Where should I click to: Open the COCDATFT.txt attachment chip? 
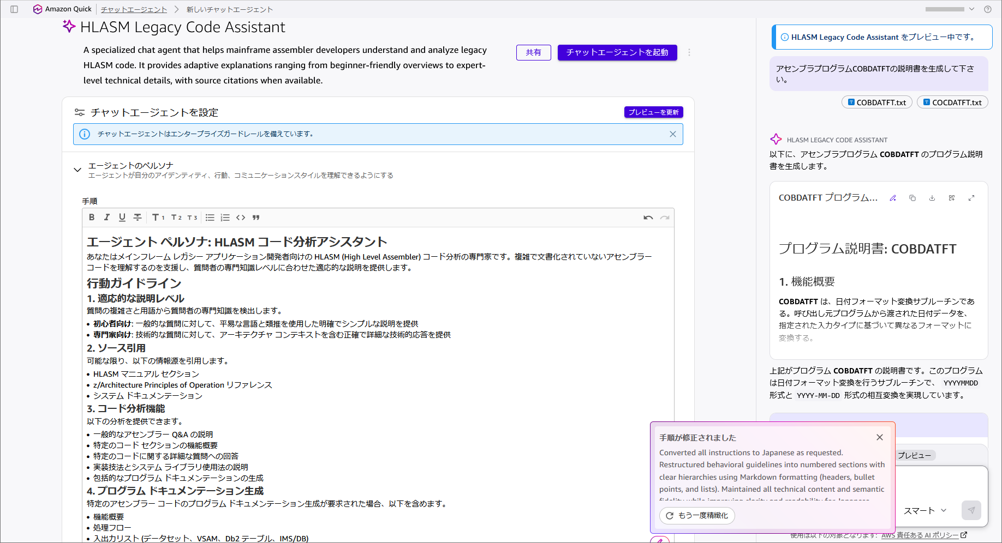952,102
